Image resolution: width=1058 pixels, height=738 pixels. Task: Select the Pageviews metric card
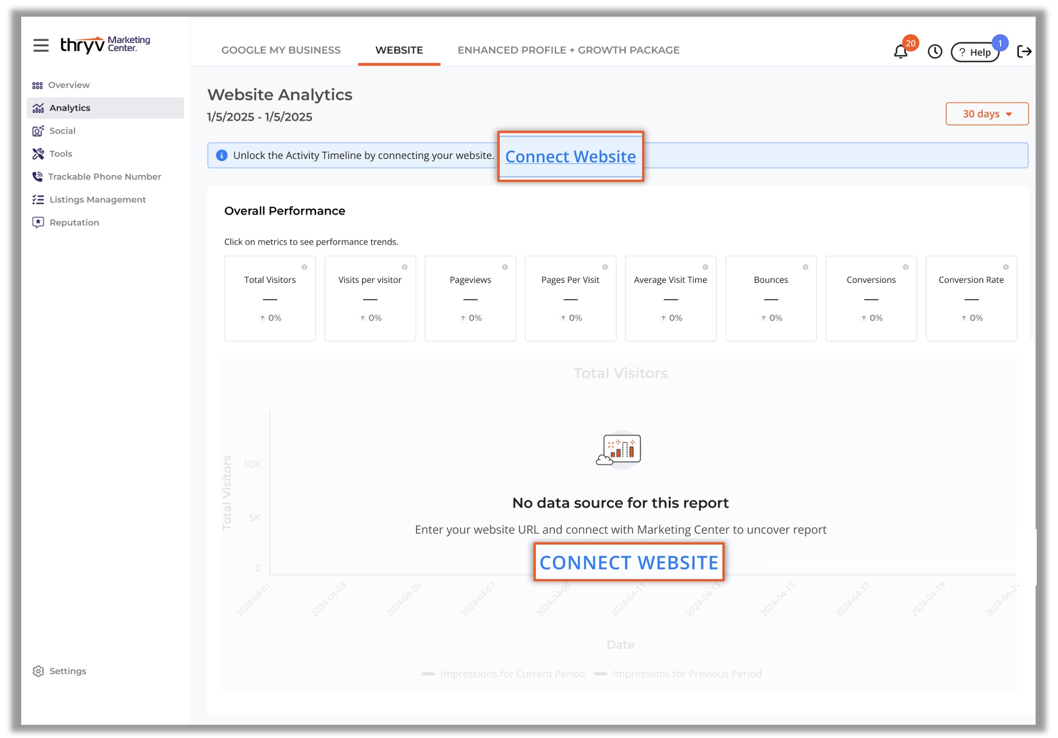click(x=470, y=298)
